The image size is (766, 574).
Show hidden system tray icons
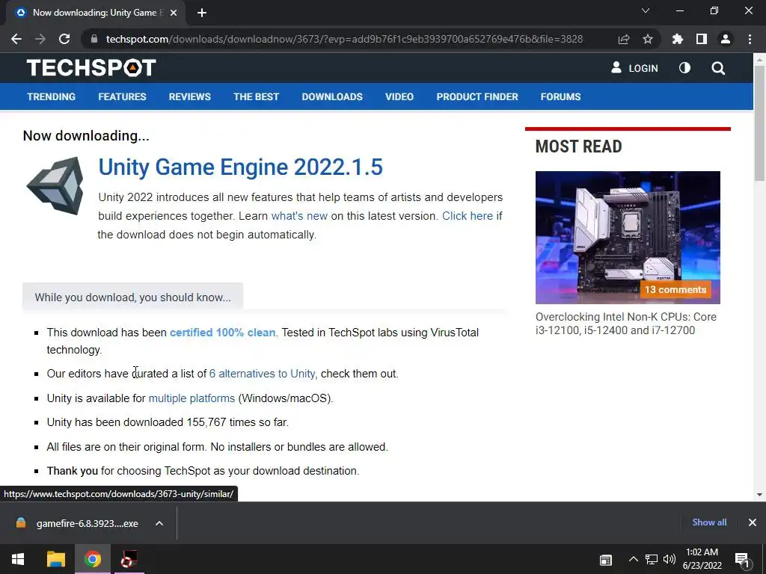tap(633, 559)
